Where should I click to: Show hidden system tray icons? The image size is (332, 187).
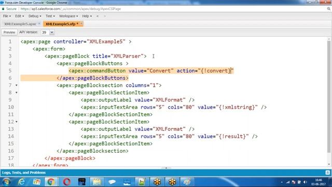pyautogui.click(x=282, y=182)
